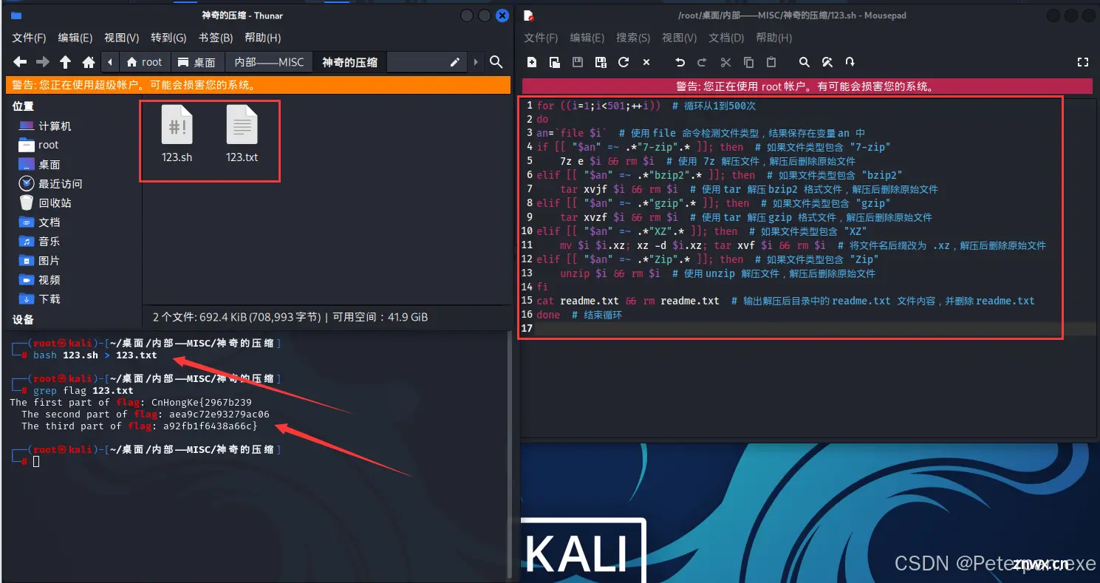Edit the location path with the pencil icon
Image resolution: width=1100 pixels, height=583 pixels.
coord(455,62)
